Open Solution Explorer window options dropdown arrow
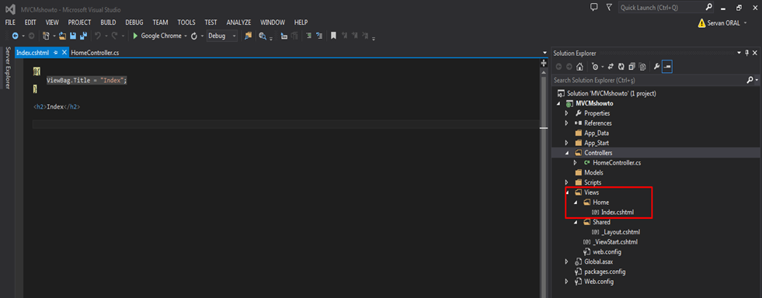This screenshot has height=298, width=762. tap(739, 53)
